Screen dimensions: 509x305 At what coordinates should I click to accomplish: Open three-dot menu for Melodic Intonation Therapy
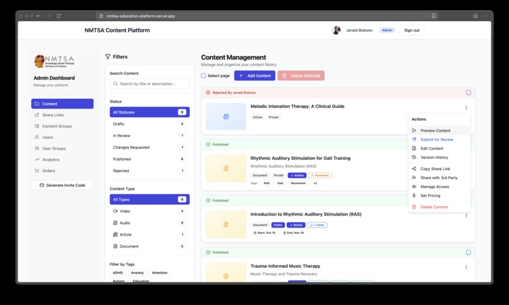pyautogui.click(x=466, y=108)
